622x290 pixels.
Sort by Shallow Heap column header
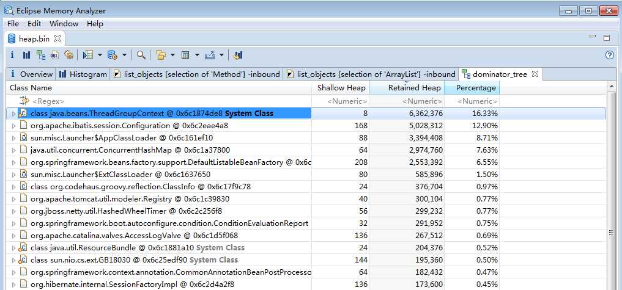coord(340,87)
